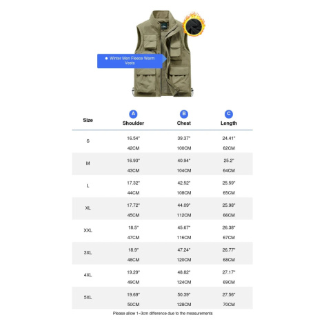Click the blue C Length badge

click(229, 114)
